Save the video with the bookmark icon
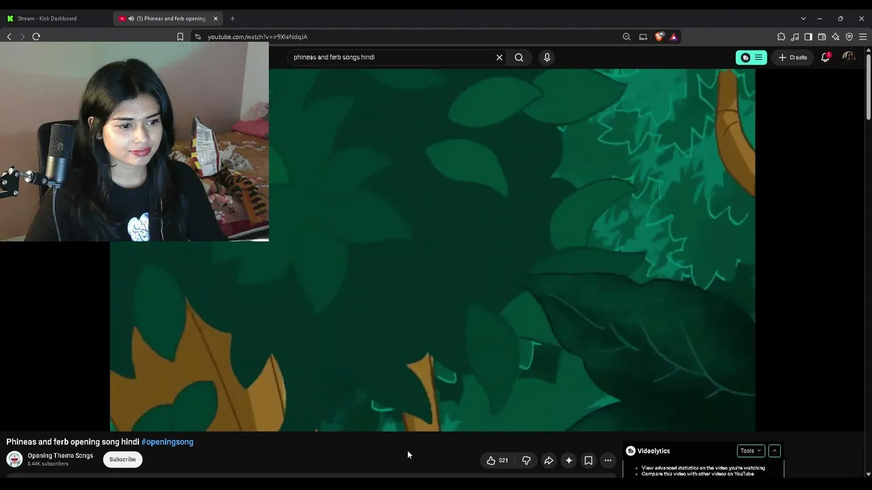 click(x=589, y=461)
